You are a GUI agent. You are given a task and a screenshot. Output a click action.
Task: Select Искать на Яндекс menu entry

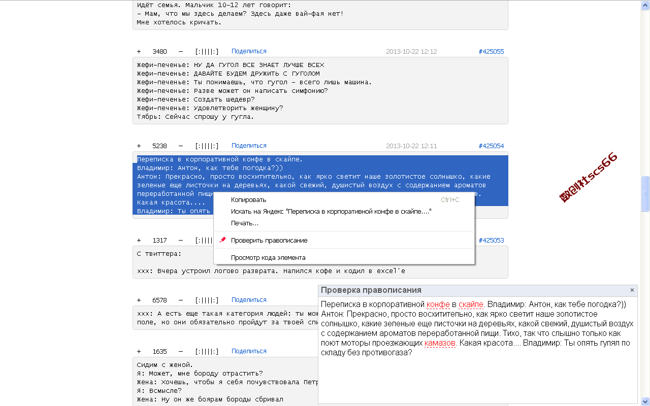pos(344,211)
